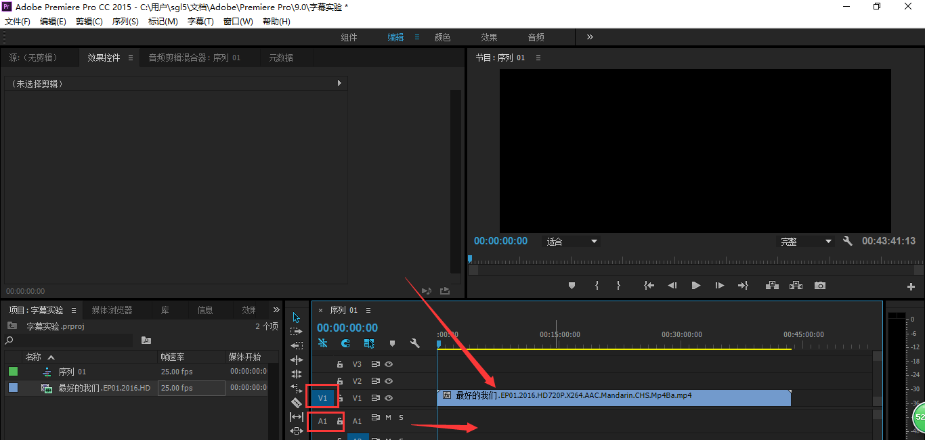The width and height of the screenshot is (925, 440).
Task: Click the Lift button in the Program monitor
Action: (x=772, y=286)
